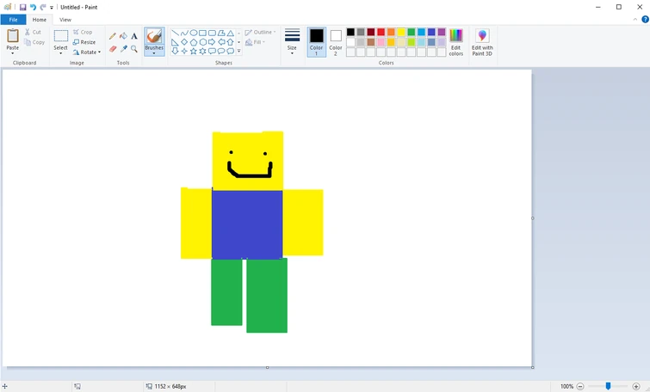Choose the Pentagon shape
The width and height of the screenshot is (650, 392).
[x=193, y=42]
